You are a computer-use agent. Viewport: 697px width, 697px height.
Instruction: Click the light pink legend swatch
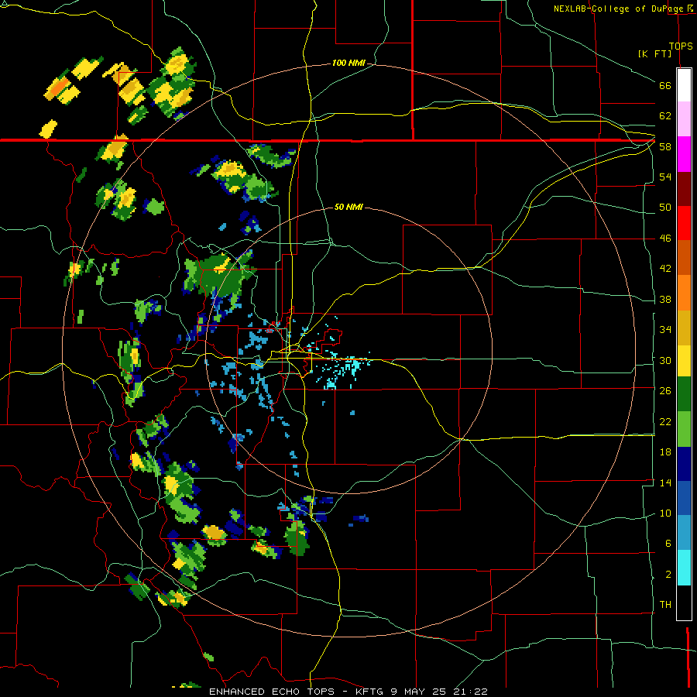[684, 119]
